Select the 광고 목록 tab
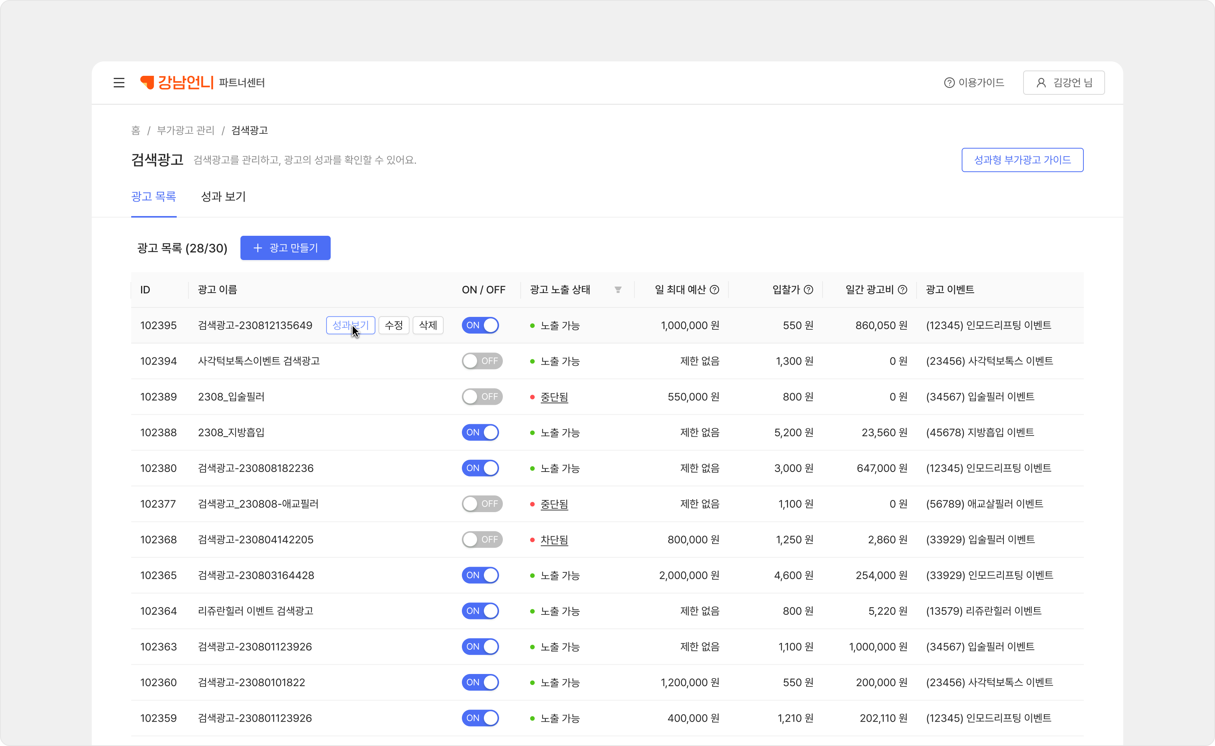 [154, 196]
